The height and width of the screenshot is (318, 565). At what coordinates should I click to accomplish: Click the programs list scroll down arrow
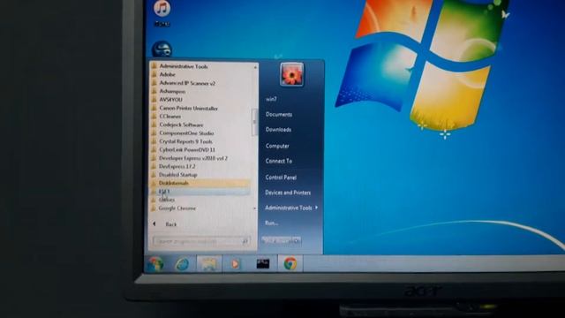tap(255, 208)
